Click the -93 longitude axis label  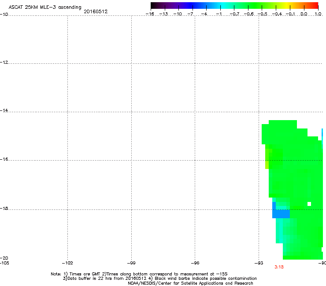pyautogui.click(x=259, y=263)
